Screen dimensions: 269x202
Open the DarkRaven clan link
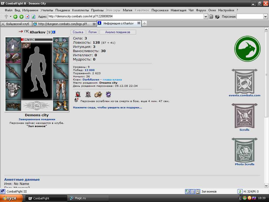pos(91,79)
